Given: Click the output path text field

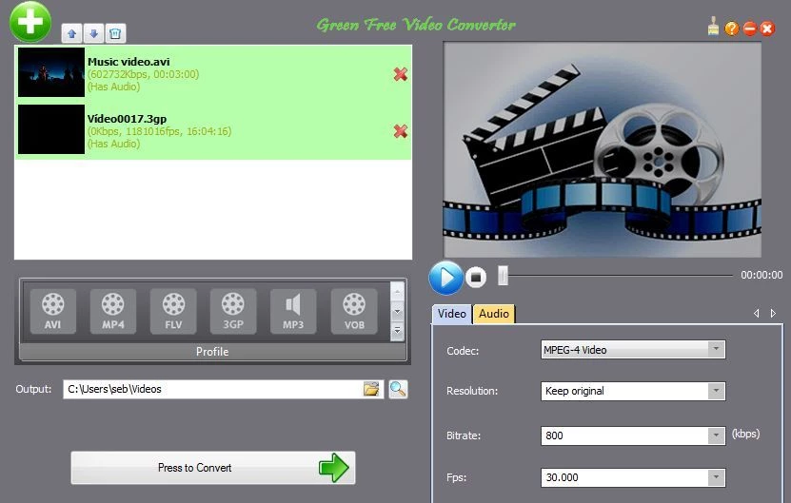Looking at the screenshot, I should (211, 389).
